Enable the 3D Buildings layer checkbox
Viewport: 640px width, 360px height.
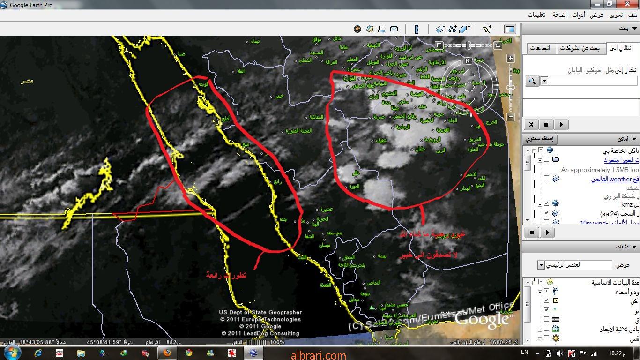tap(547, 329)
